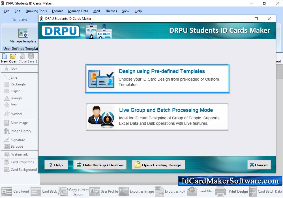The width and height of the screenshot is (283, 198).
Task: Add a New Image
Action: tap(16, 123)
